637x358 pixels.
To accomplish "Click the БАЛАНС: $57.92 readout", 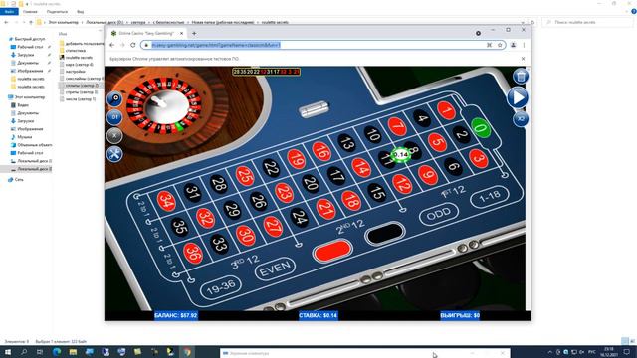I will pos(176,315).
